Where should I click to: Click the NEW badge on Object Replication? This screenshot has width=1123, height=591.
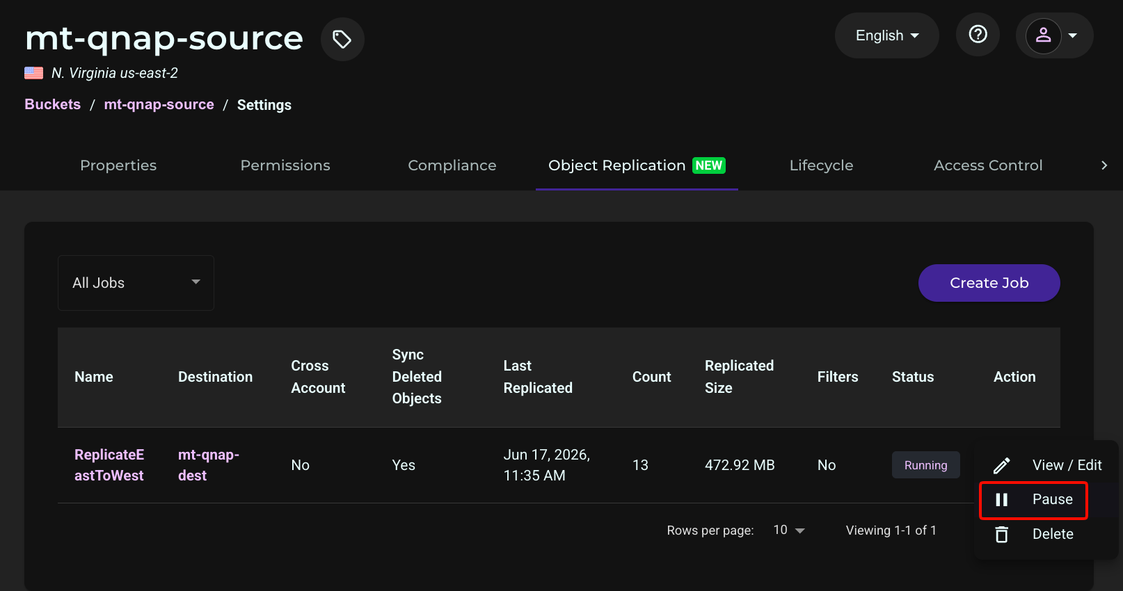click(709, 165)
